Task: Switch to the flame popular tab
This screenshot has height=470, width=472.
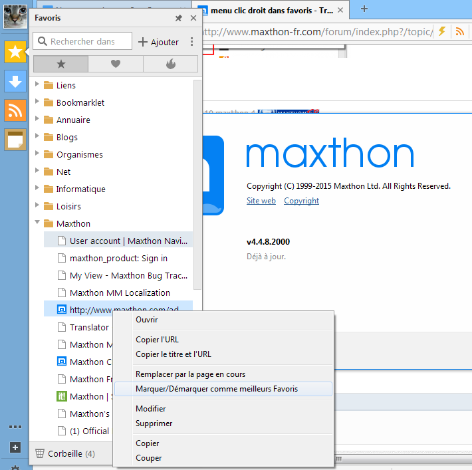Action: pos(171,64)
